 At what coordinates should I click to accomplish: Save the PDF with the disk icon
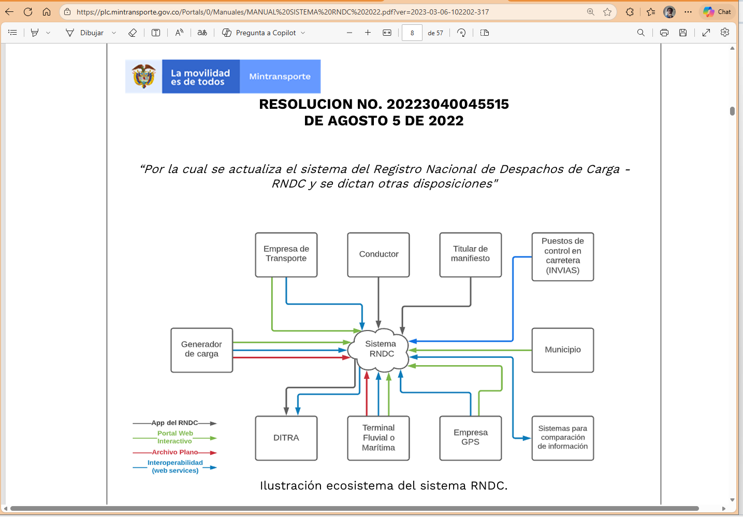click(x=683, y=33)
